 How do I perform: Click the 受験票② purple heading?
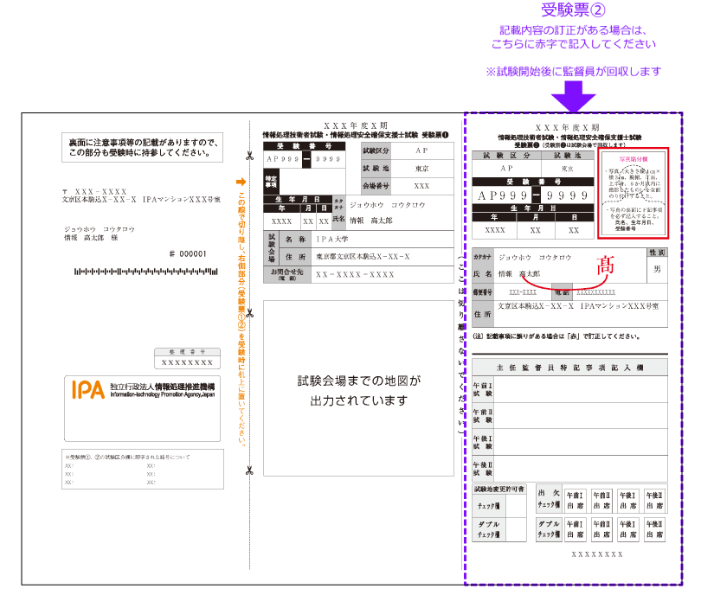574,11
